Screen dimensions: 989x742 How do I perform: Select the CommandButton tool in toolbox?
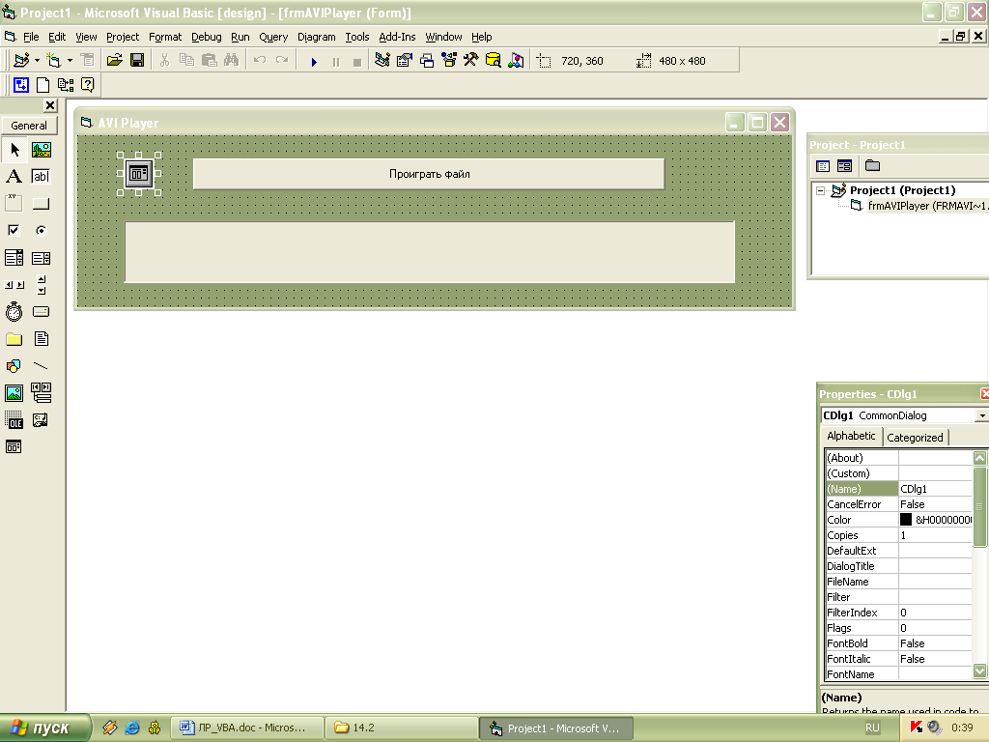pos(41,204)
